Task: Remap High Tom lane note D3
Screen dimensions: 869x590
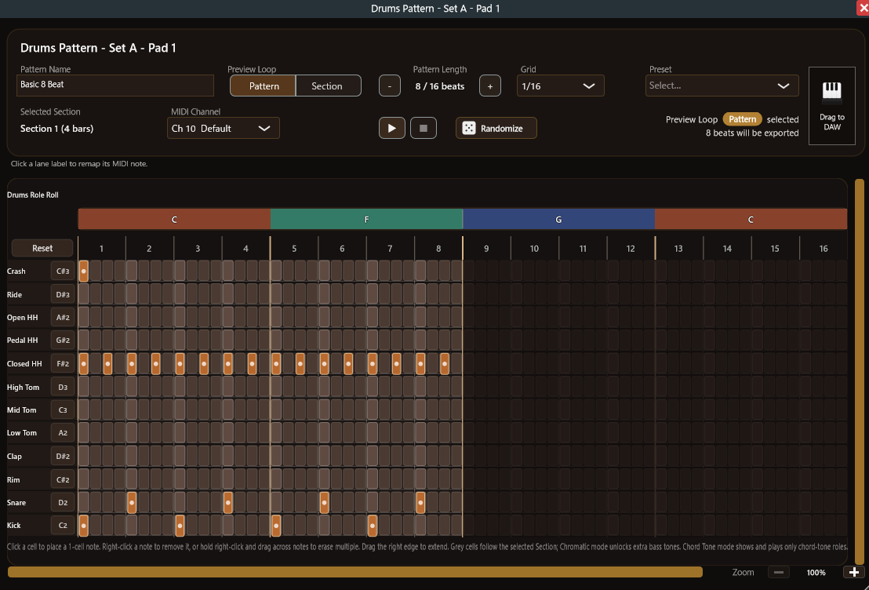Action: point(63,387)
